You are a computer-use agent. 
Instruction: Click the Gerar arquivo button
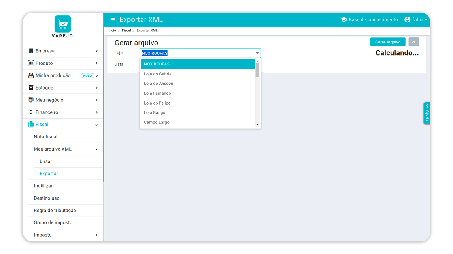click(x=388, y=42)
